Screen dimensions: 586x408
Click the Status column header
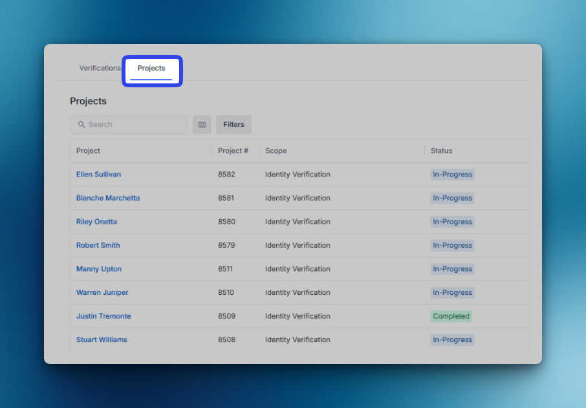[441, 151]
